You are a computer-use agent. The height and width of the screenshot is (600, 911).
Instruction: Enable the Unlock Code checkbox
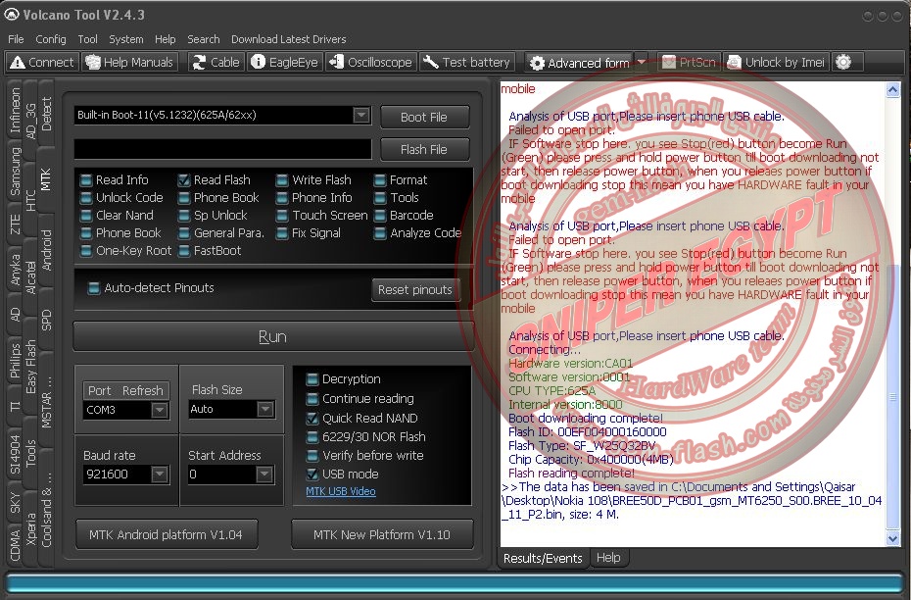tap(86, 198)
